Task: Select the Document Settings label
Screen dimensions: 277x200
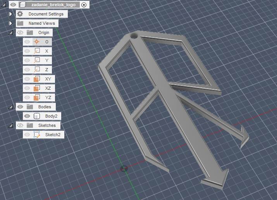Action: [x=46, y=14]
